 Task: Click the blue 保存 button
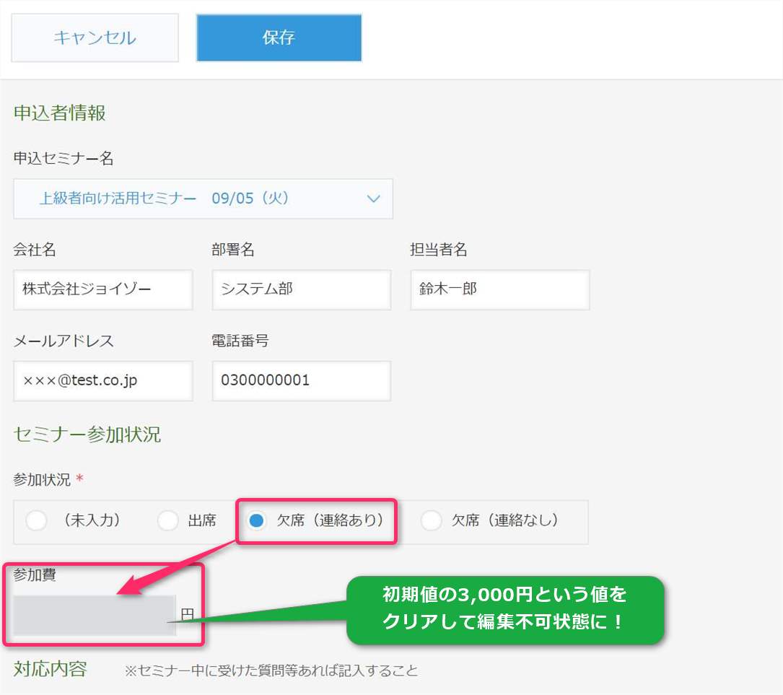(279, 38)
